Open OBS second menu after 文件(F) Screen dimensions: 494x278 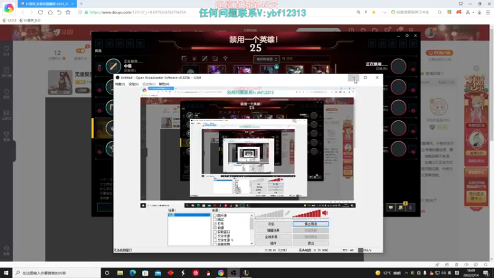point(133,84)
